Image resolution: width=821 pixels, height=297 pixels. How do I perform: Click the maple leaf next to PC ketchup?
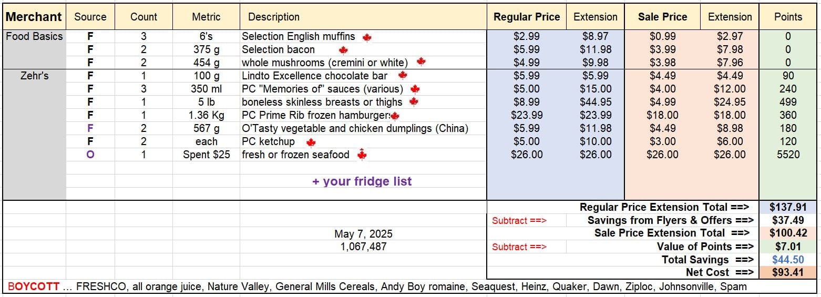(311, 142)
